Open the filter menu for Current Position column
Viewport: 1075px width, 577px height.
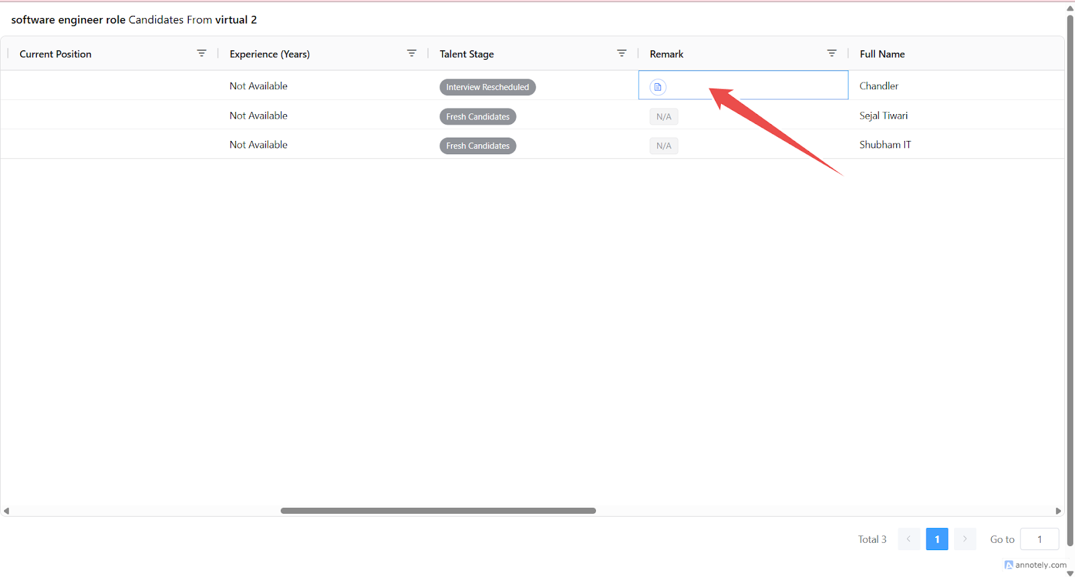tap(202, 53)
